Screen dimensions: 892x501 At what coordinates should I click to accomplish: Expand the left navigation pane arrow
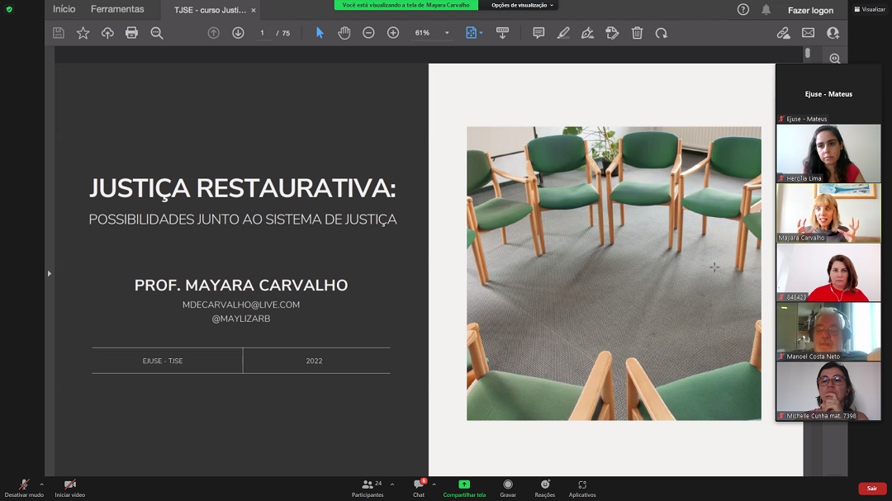(x=49, y=273)
